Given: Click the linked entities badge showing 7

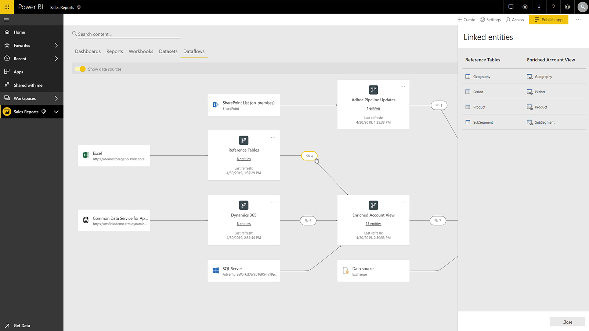Looking at the screenshot, I should click(x=438, y=221).
